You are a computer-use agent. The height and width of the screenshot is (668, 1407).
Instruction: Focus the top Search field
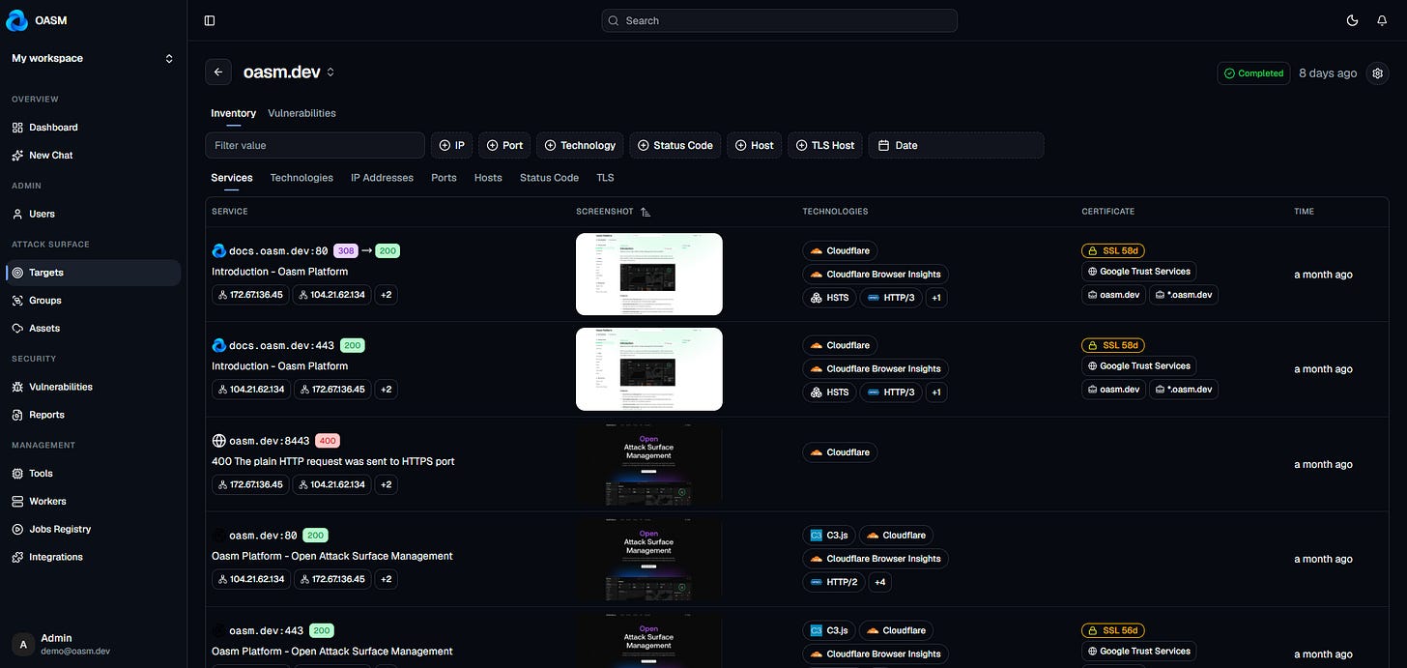[x=779, y=20]
